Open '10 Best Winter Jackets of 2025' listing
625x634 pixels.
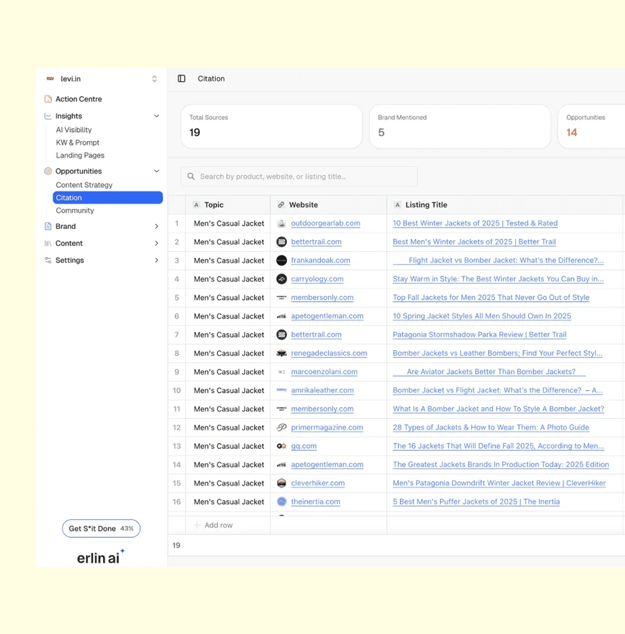tap(475, 223)
